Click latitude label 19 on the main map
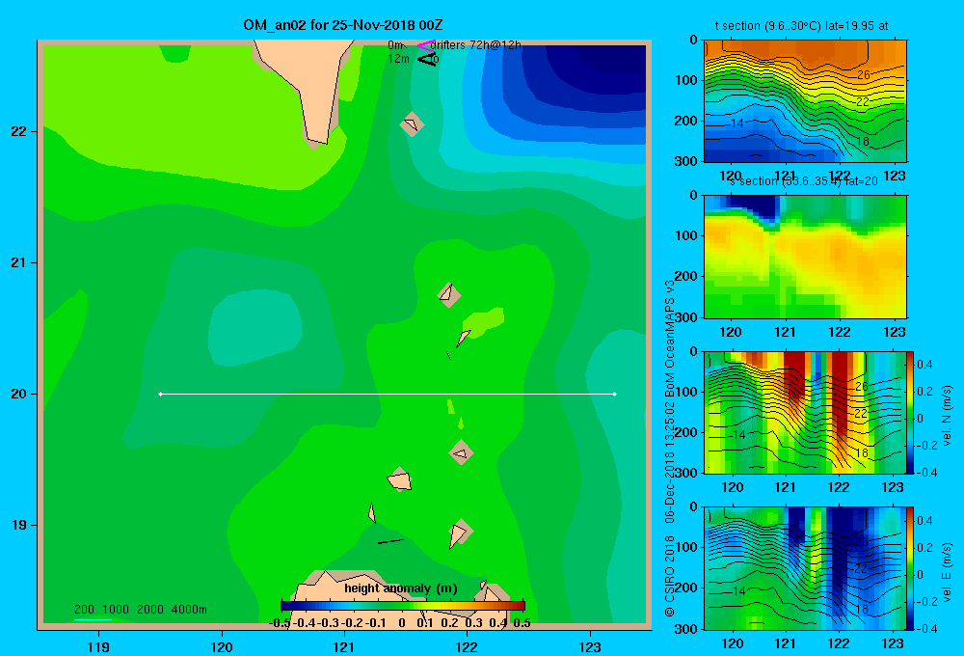964x656 pixels. click(19, 525)
